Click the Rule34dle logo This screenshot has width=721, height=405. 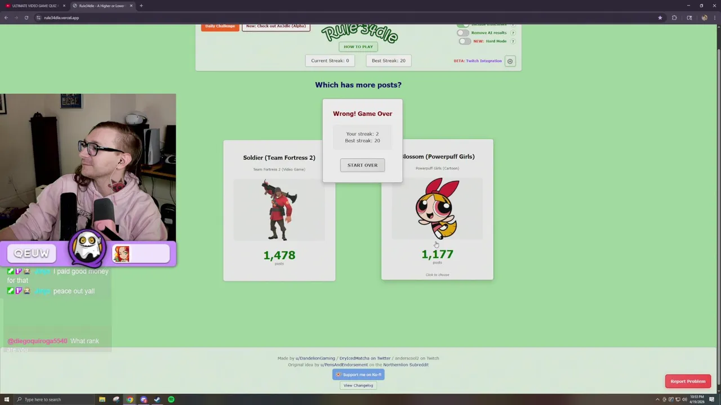pyautogui.click(x=359, y=34)
